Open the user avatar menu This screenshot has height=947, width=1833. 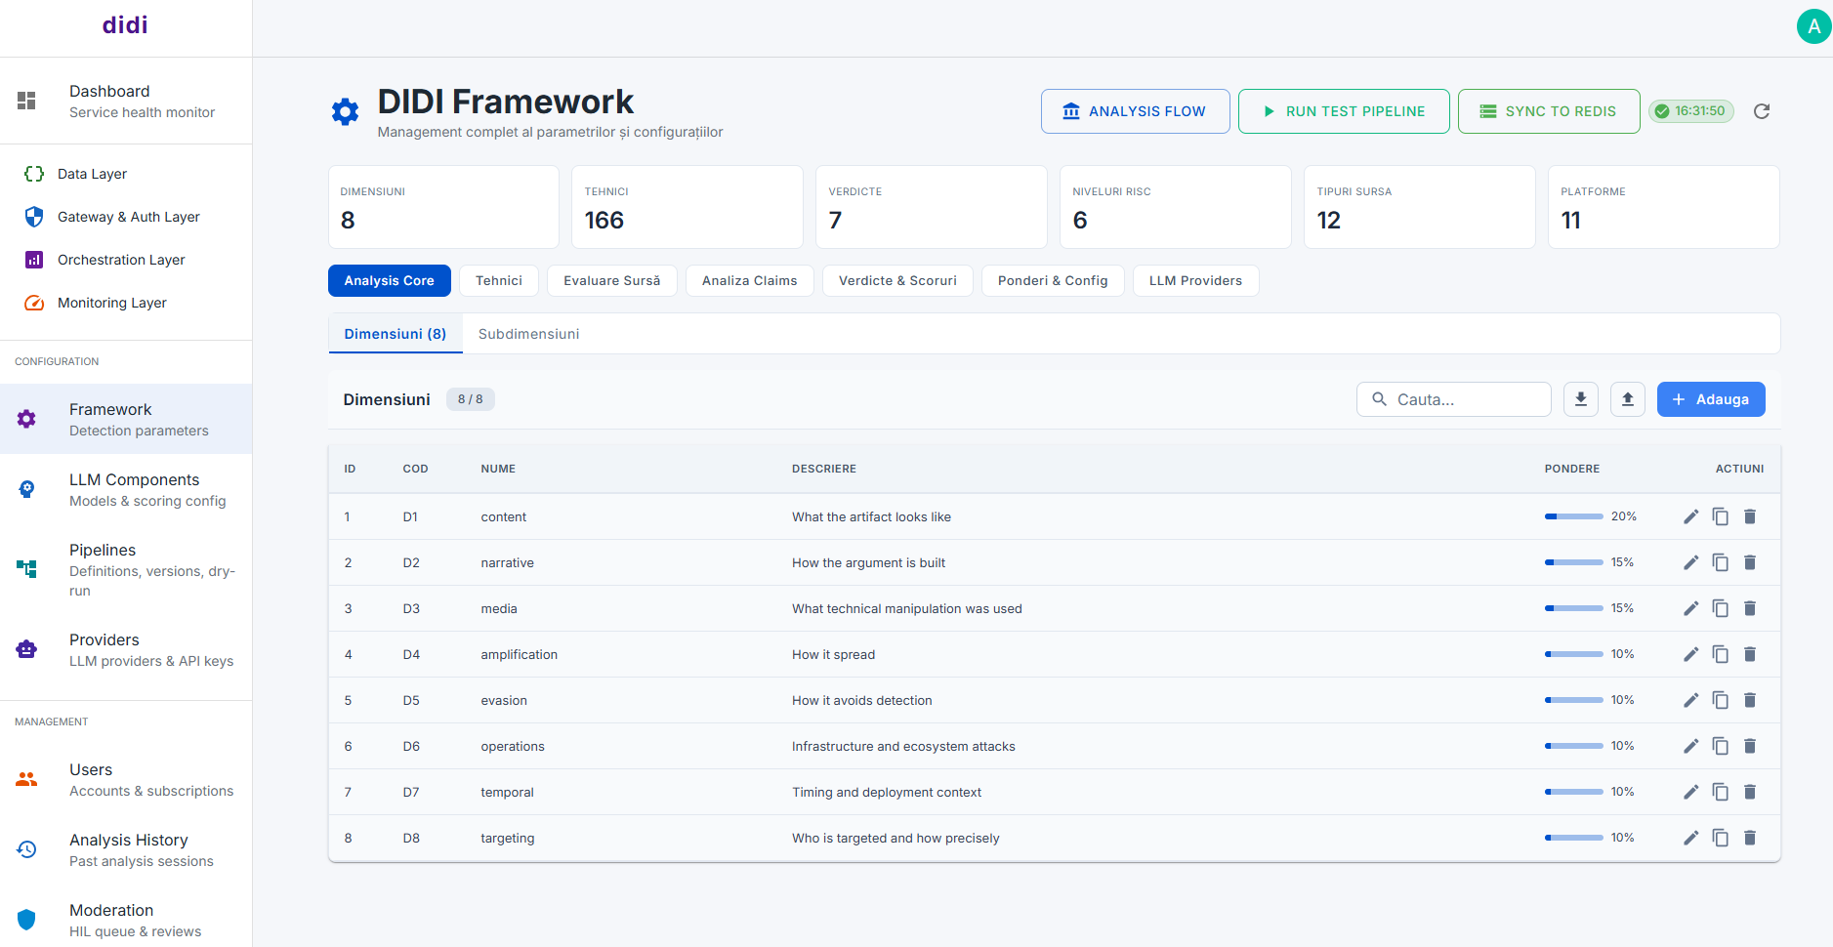1814,26
